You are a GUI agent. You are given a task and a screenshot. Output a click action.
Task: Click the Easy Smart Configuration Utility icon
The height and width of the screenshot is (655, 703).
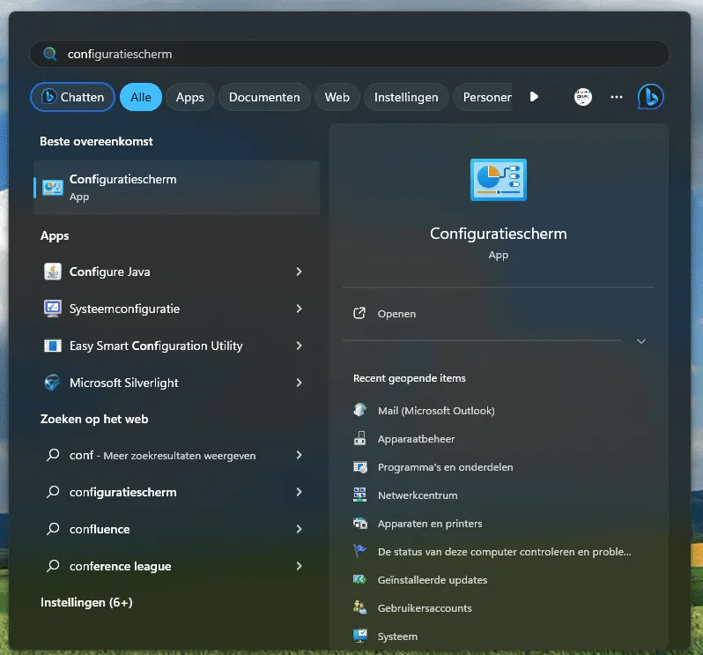53,346
